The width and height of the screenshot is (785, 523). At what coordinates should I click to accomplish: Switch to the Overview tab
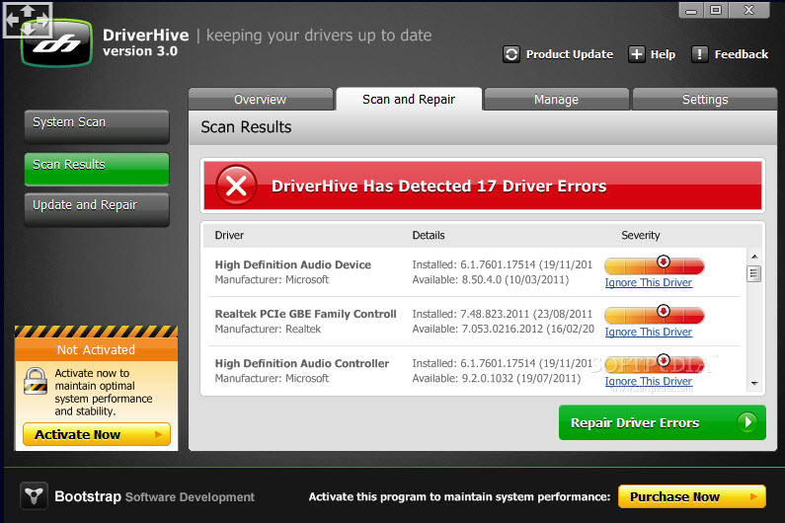pos(261,99)
